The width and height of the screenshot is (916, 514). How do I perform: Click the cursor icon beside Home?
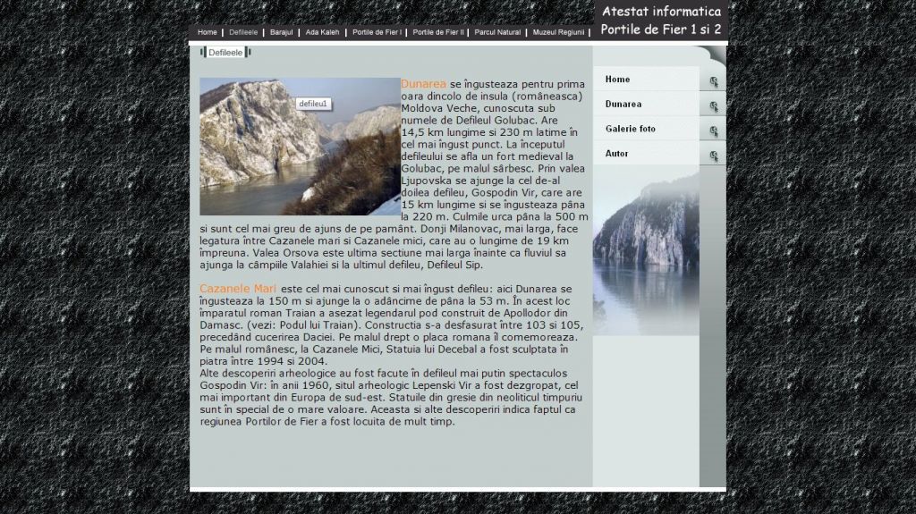pos(713,82)
